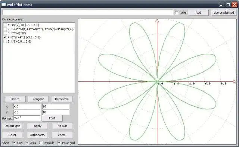
Task: Minimize the wxEcPlot demo window
Action: 221,4
